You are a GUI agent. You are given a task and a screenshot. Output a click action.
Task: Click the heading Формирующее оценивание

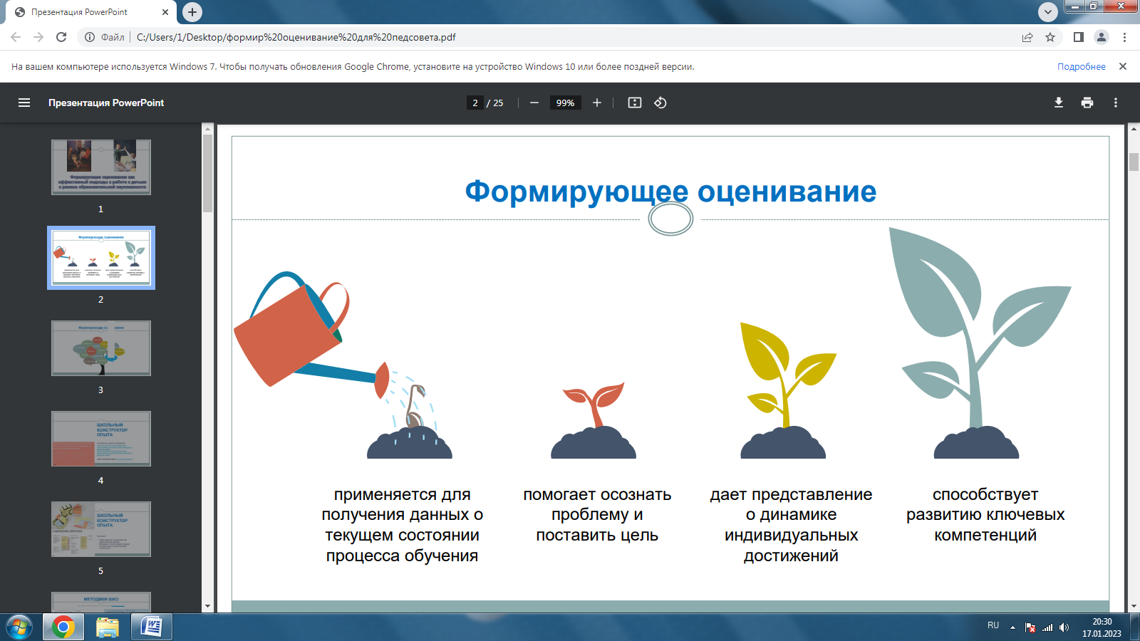click(670, 191)
